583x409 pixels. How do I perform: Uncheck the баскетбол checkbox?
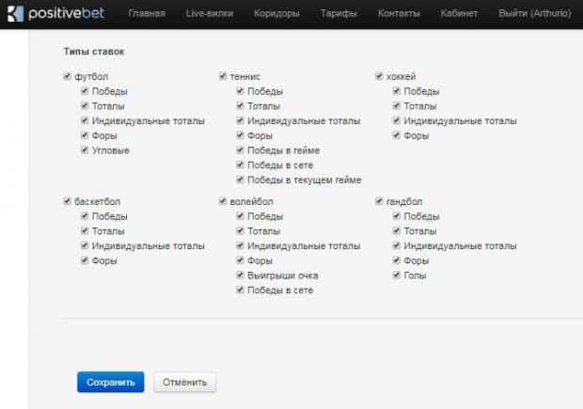pyautogui.click(x=67, y=201)
